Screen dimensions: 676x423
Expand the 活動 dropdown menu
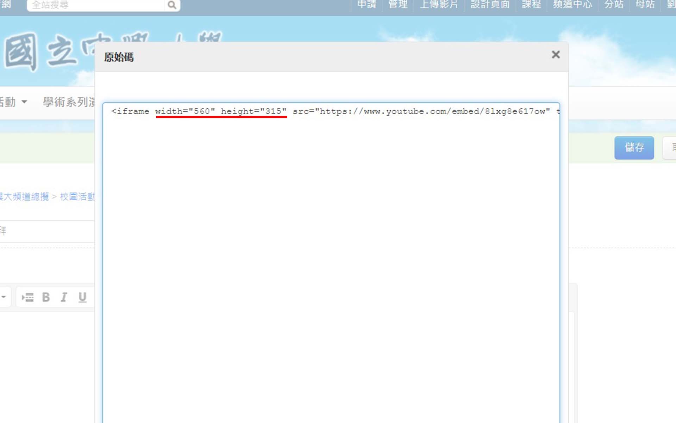pyautogui.click(x=14, y=102)
